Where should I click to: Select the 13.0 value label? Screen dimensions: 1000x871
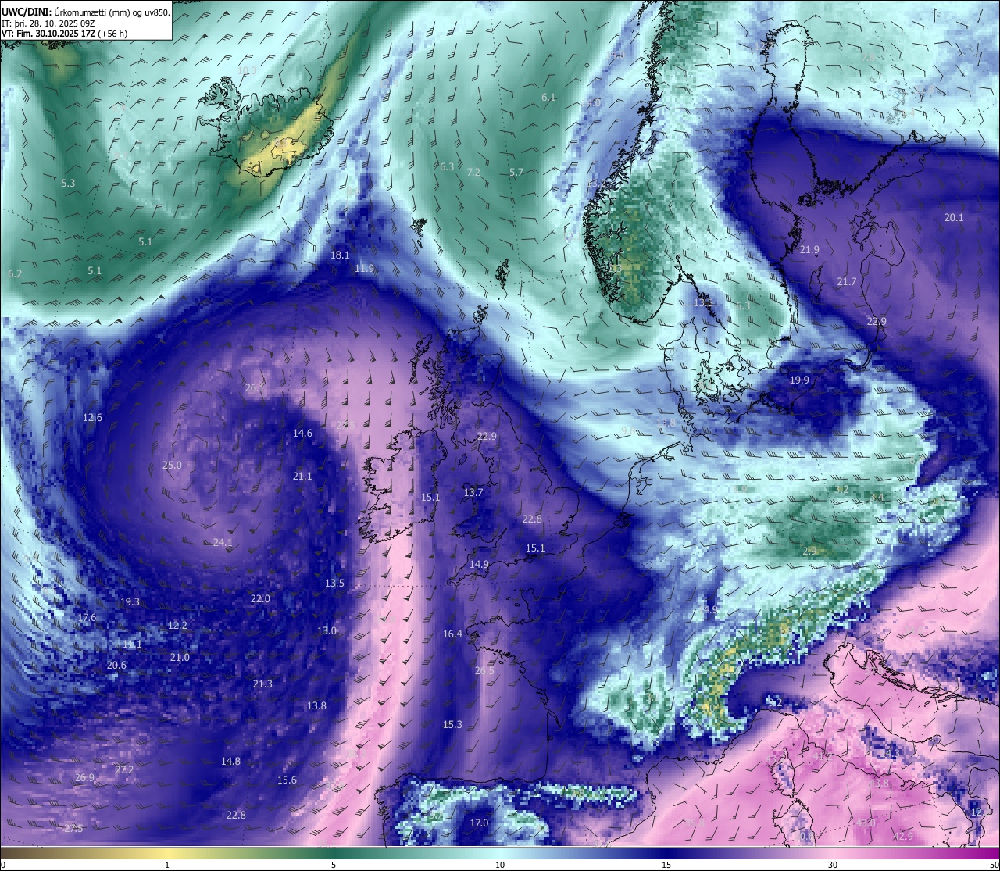point(327,630)
